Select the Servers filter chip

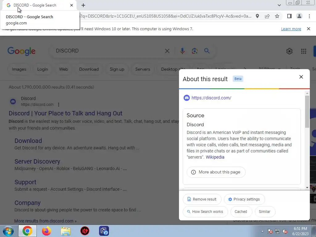click(143, 69)
